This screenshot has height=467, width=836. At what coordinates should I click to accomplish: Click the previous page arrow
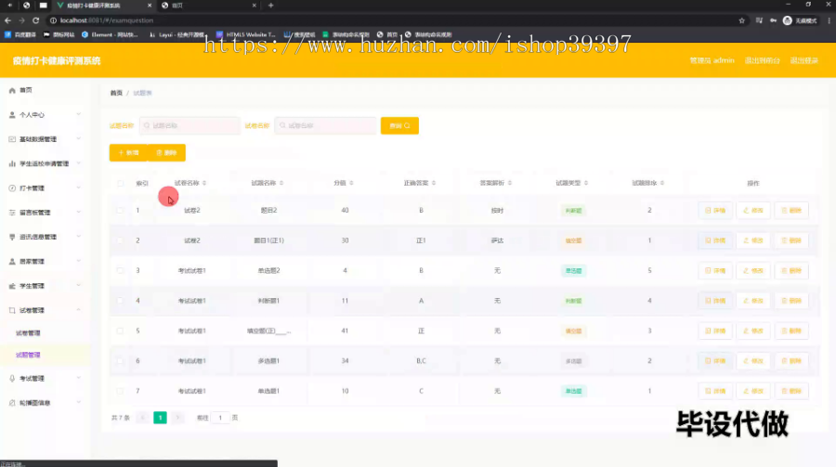coord(142,418)
